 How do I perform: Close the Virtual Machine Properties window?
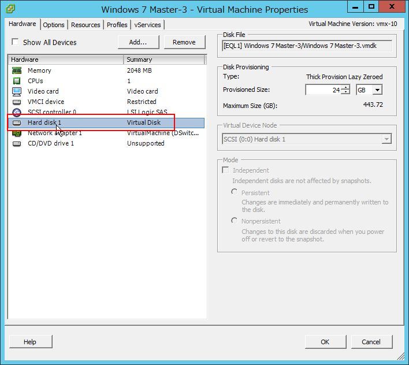click(x=392, y=6)
